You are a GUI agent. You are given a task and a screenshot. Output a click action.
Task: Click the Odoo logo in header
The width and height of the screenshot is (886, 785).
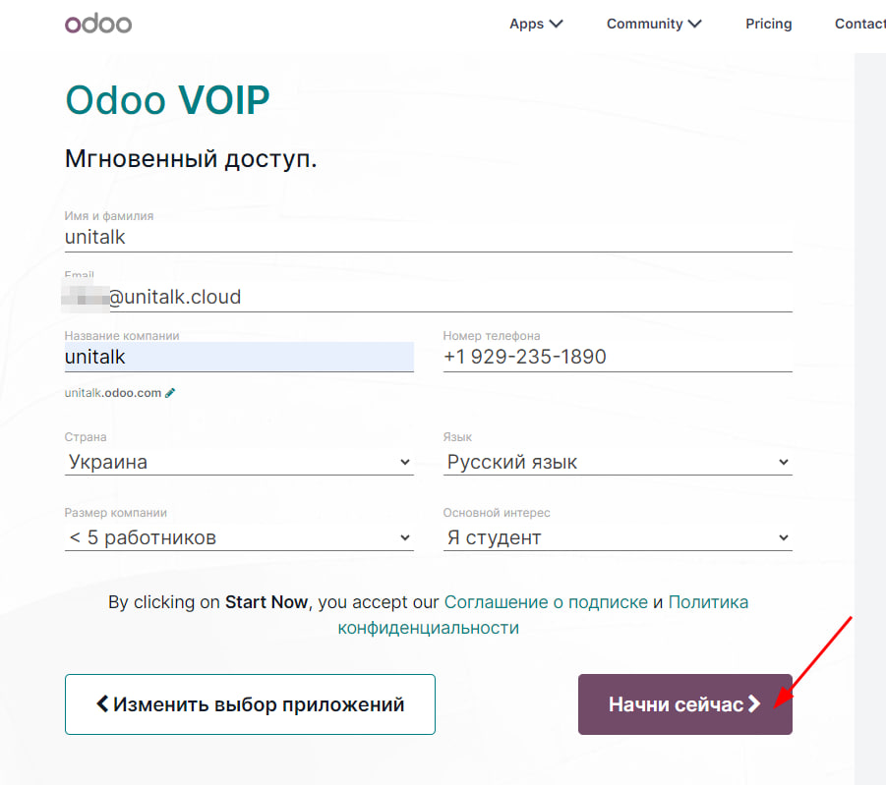coord(98,24)
